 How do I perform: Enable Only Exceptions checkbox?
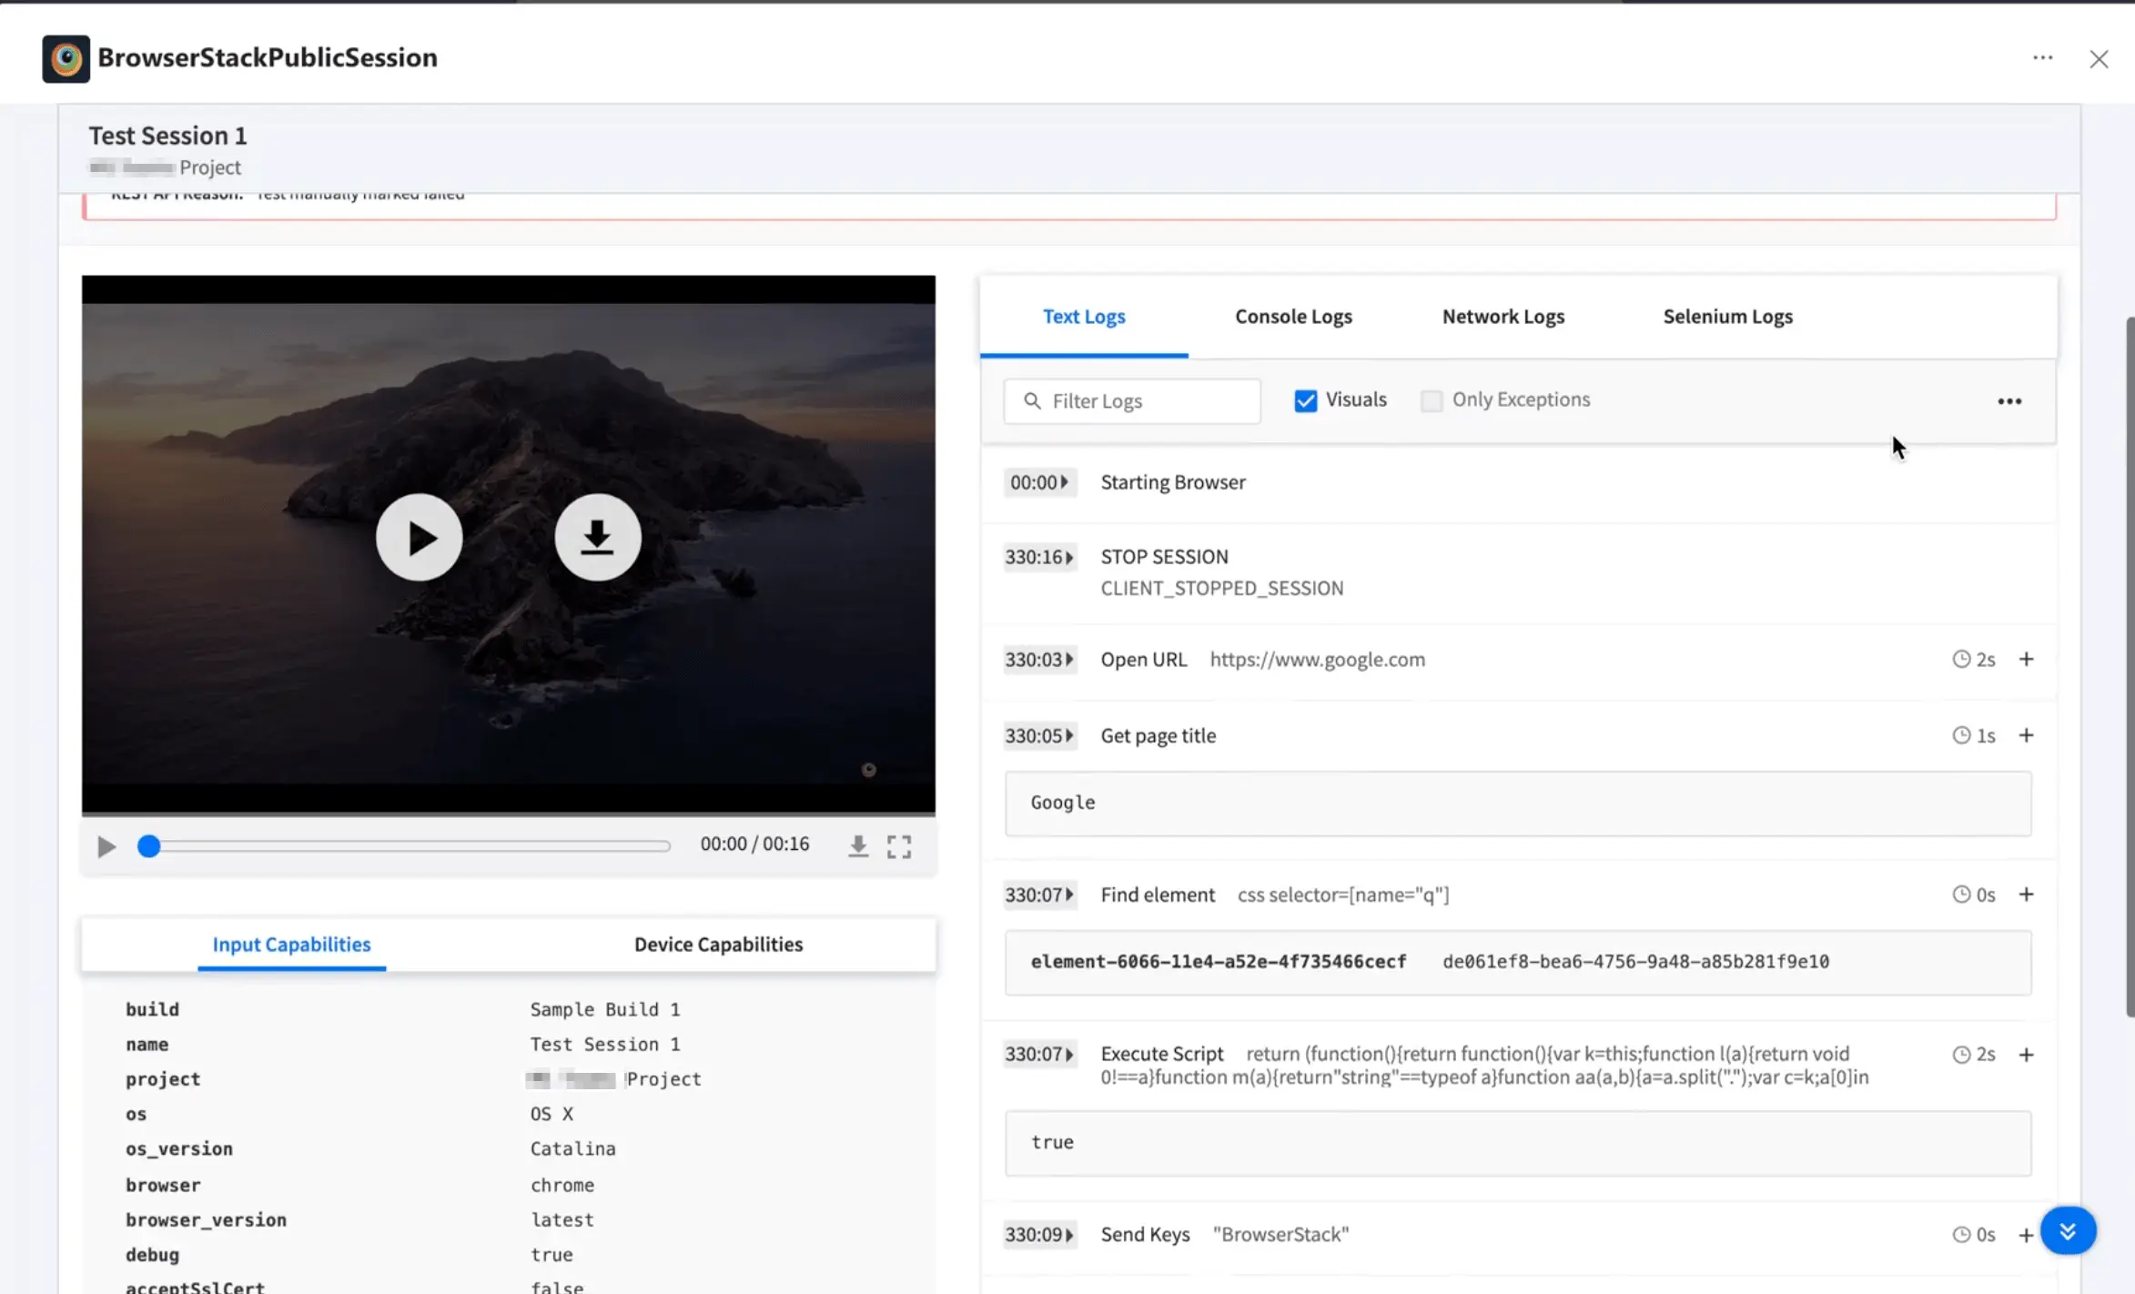(1431, 400)
